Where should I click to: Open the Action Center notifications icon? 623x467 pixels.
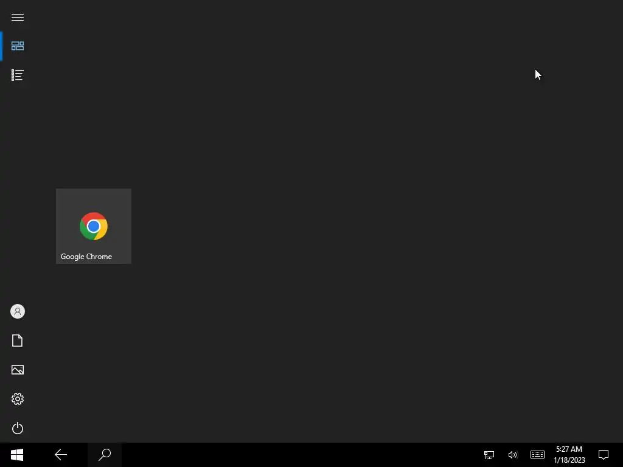point(604,455)
